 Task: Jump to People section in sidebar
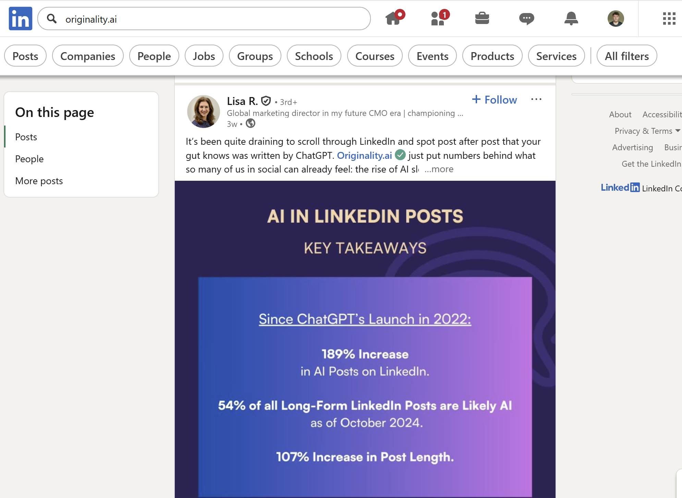tap(29, 159)
